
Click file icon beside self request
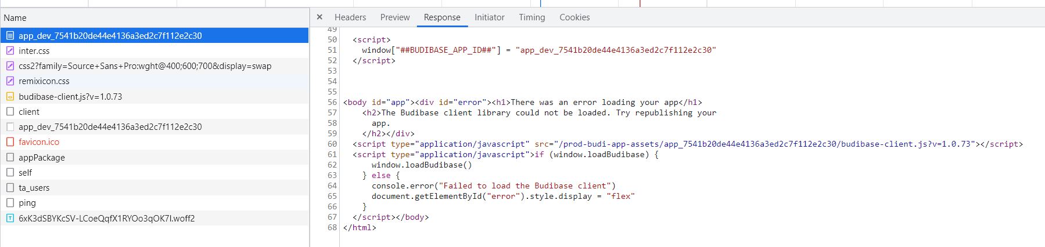tap(10, 172)
